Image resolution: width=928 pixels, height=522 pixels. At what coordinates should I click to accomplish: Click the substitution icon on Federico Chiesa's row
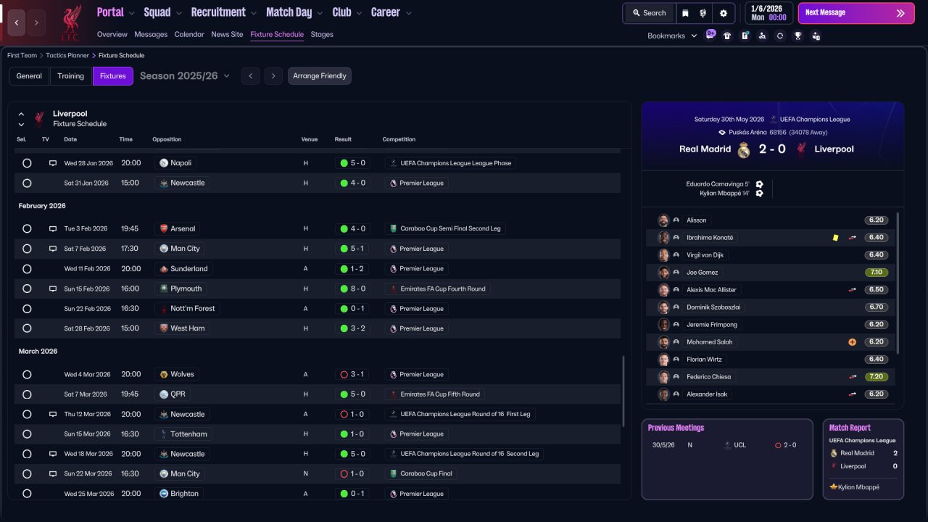853,376
